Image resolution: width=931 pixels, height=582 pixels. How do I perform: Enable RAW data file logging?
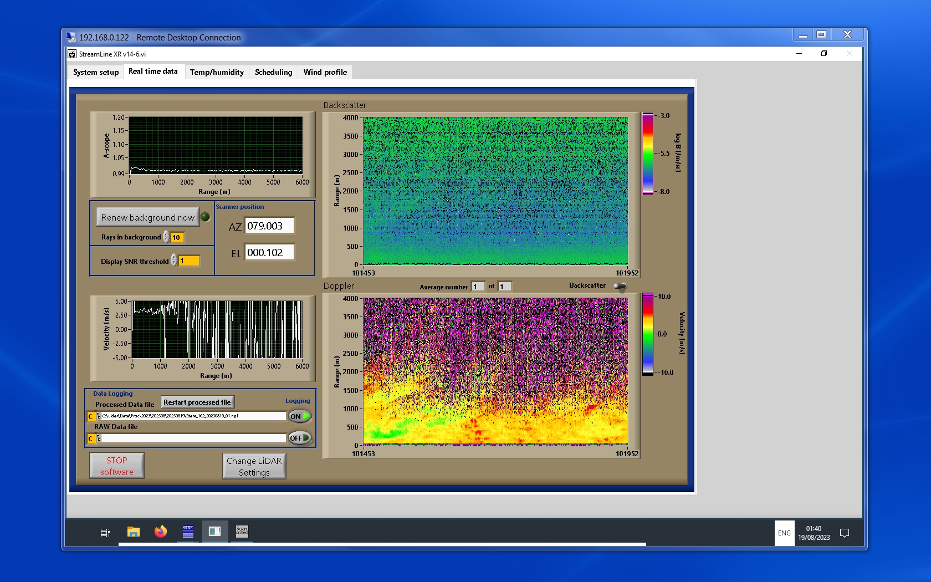300,438
